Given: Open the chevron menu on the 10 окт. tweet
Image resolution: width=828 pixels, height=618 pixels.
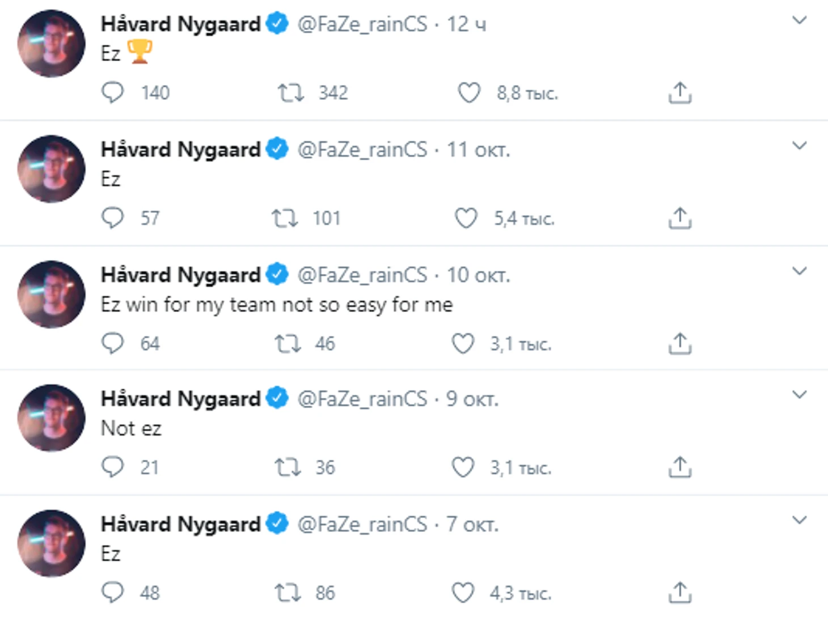Looking at the screenshot, I should [799, 271].
